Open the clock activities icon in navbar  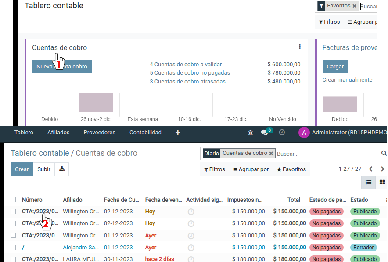282,133
